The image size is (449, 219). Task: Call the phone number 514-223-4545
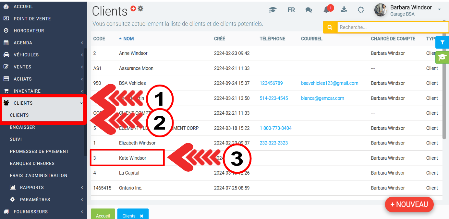tap(273, 98)
